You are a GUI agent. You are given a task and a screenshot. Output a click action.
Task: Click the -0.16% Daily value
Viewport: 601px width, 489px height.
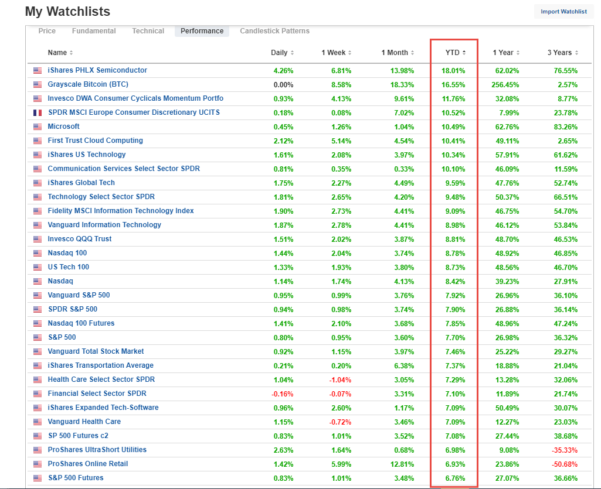click(282, 394)
